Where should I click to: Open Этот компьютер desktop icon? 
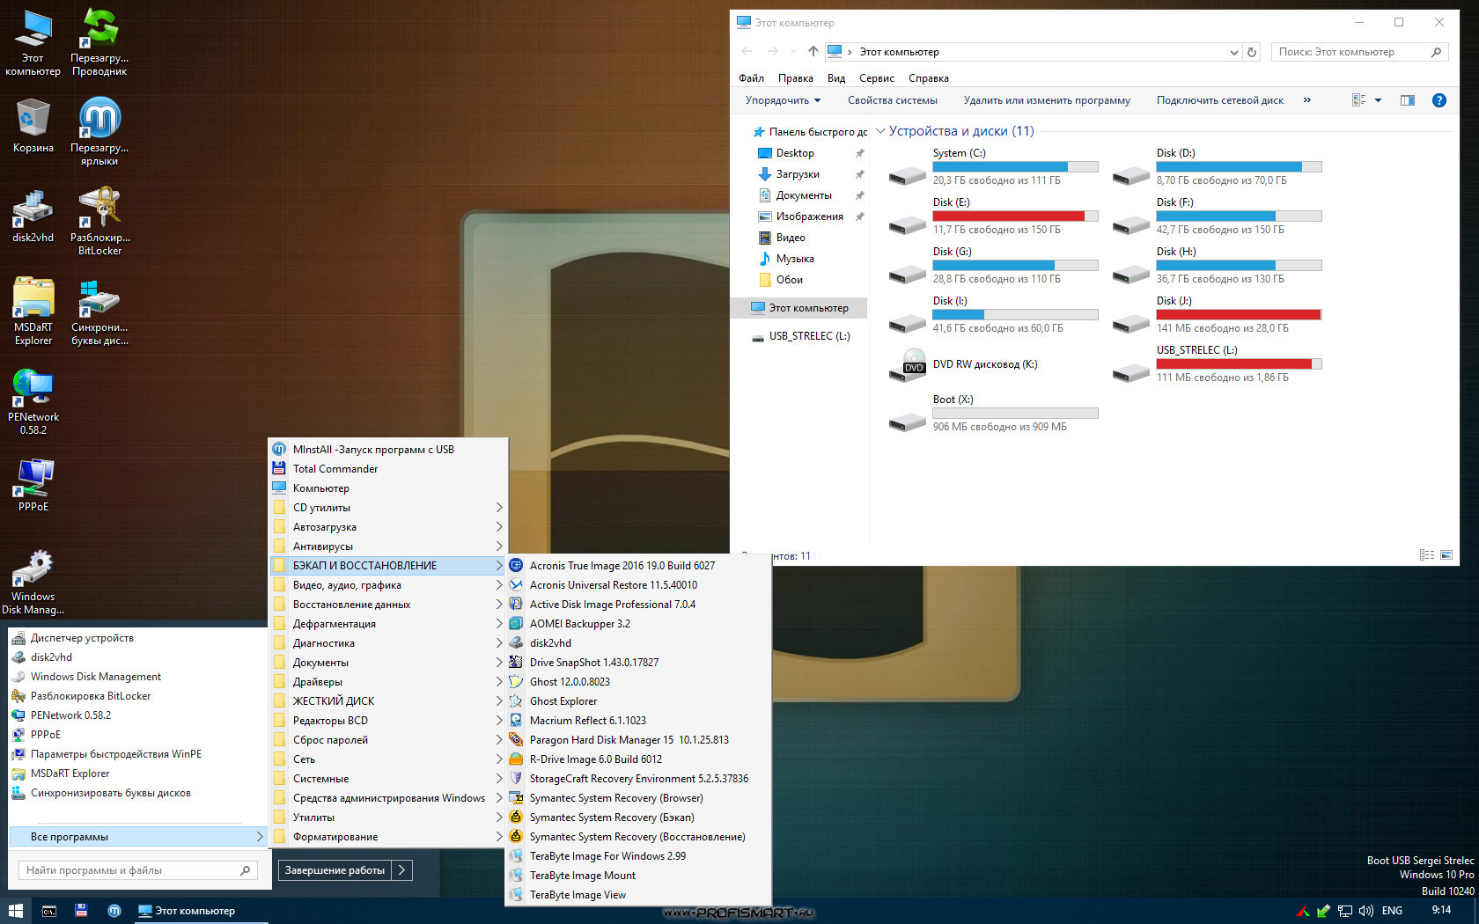coord(33,42)
